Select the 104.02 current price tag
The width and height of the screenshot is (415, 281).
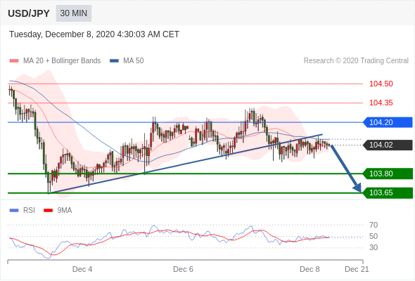coord(388,145)
